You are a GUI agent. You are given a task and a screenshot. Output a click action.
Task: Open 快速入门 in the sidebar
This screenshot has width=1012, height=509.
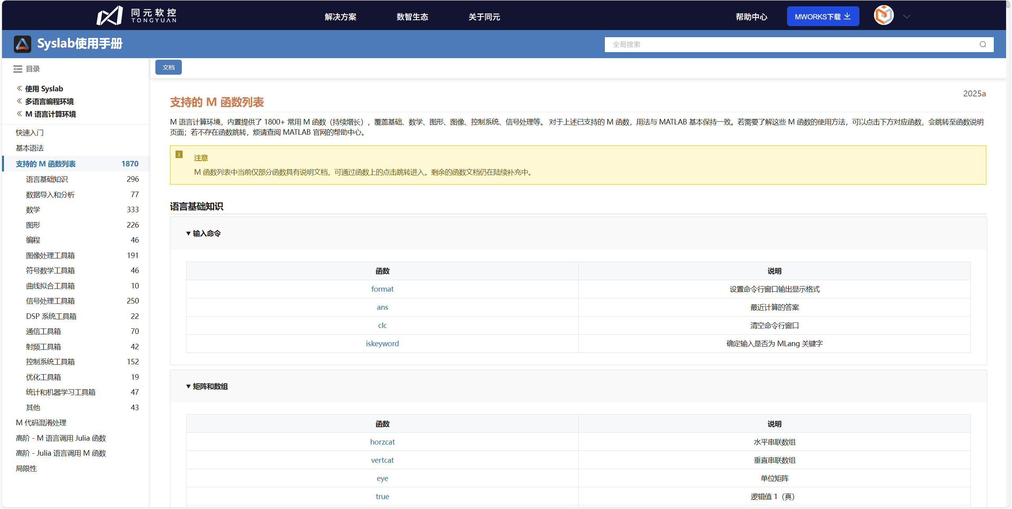pyautogui.click(x=30, y=132)
